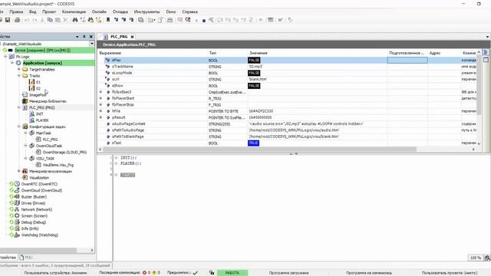Click the Тип column header
The image size is (491, 276).
point(213,53)
